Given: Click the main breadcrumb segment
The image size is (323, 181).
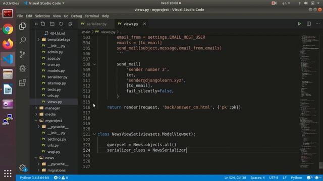Looking at the screenshot, I should (x=86, y=32).
